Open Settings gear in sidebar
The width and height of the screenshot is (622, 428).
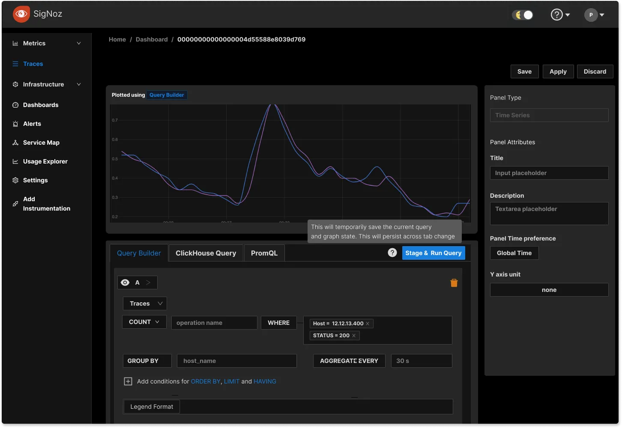pyautogui.click(x=15, y=180)
